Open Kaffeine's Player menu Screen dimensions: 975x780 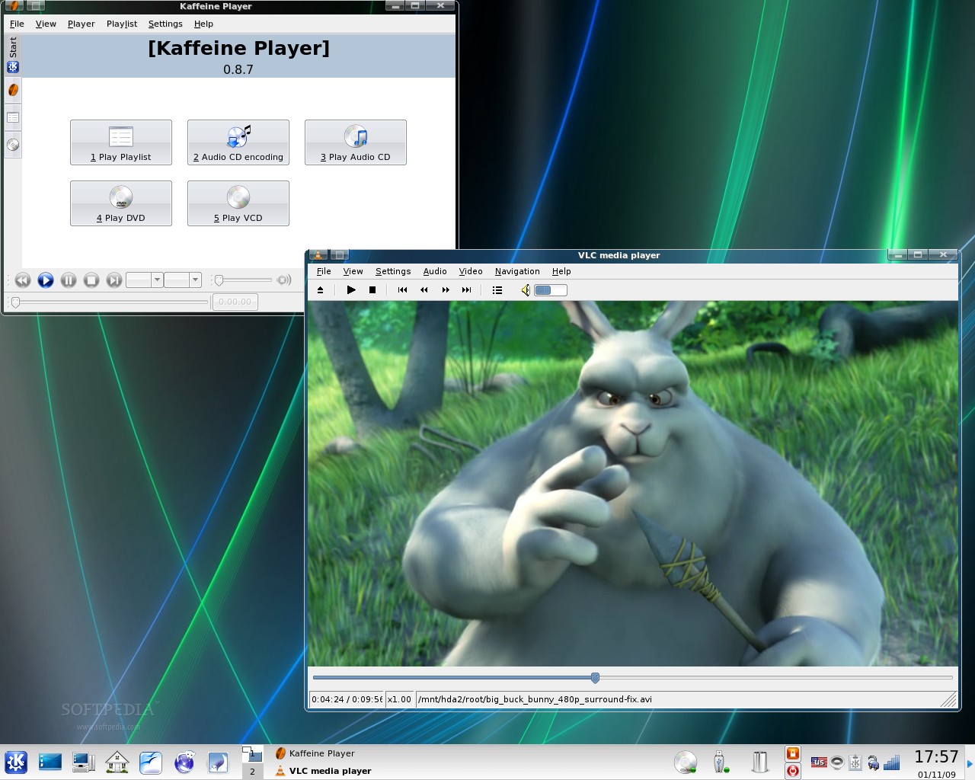click(81, 24)
